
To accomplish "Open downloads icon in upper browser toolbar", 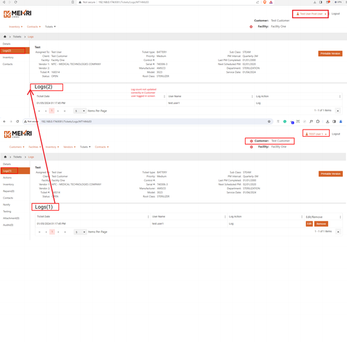I will [x=314, y=2].
